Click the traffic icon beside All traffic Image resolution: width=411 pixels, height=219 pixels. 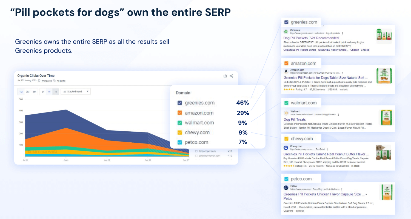tap(55, 81)
